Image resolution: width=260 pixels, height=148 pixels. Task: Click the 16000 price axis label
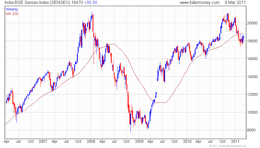pos(252,59)
